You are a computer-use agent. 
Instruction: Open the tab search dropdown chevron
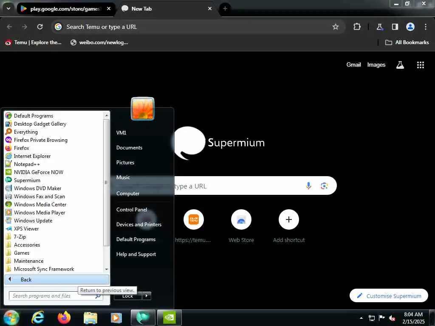point(8,8)
